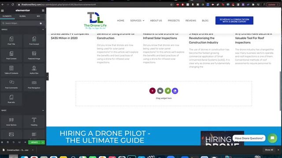Image resolution: width=282 pixels, height=158 pixels.
Task: Click the green Update button
Action: click(x=34, y=142)
